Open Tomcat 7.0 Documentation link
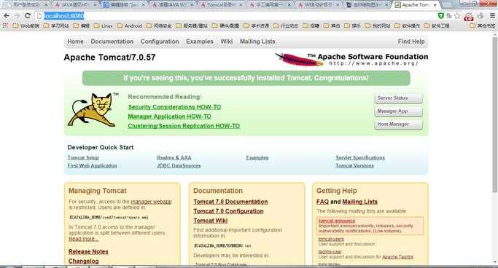Image resolution: width=498 pixels, height=268 pixels. point(230,202)
